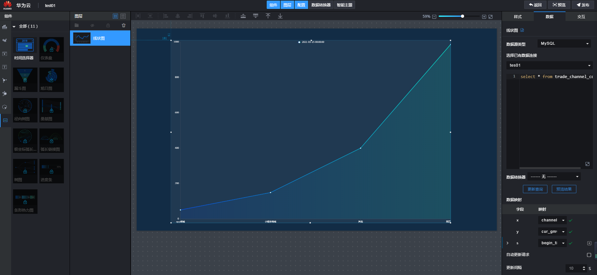Zoom out canvas with minus icon

coord(434,16)
